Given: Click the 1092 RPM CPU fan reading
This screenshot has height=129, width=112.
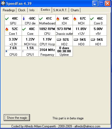Looking at the screenshot, I should coord(47,29).
